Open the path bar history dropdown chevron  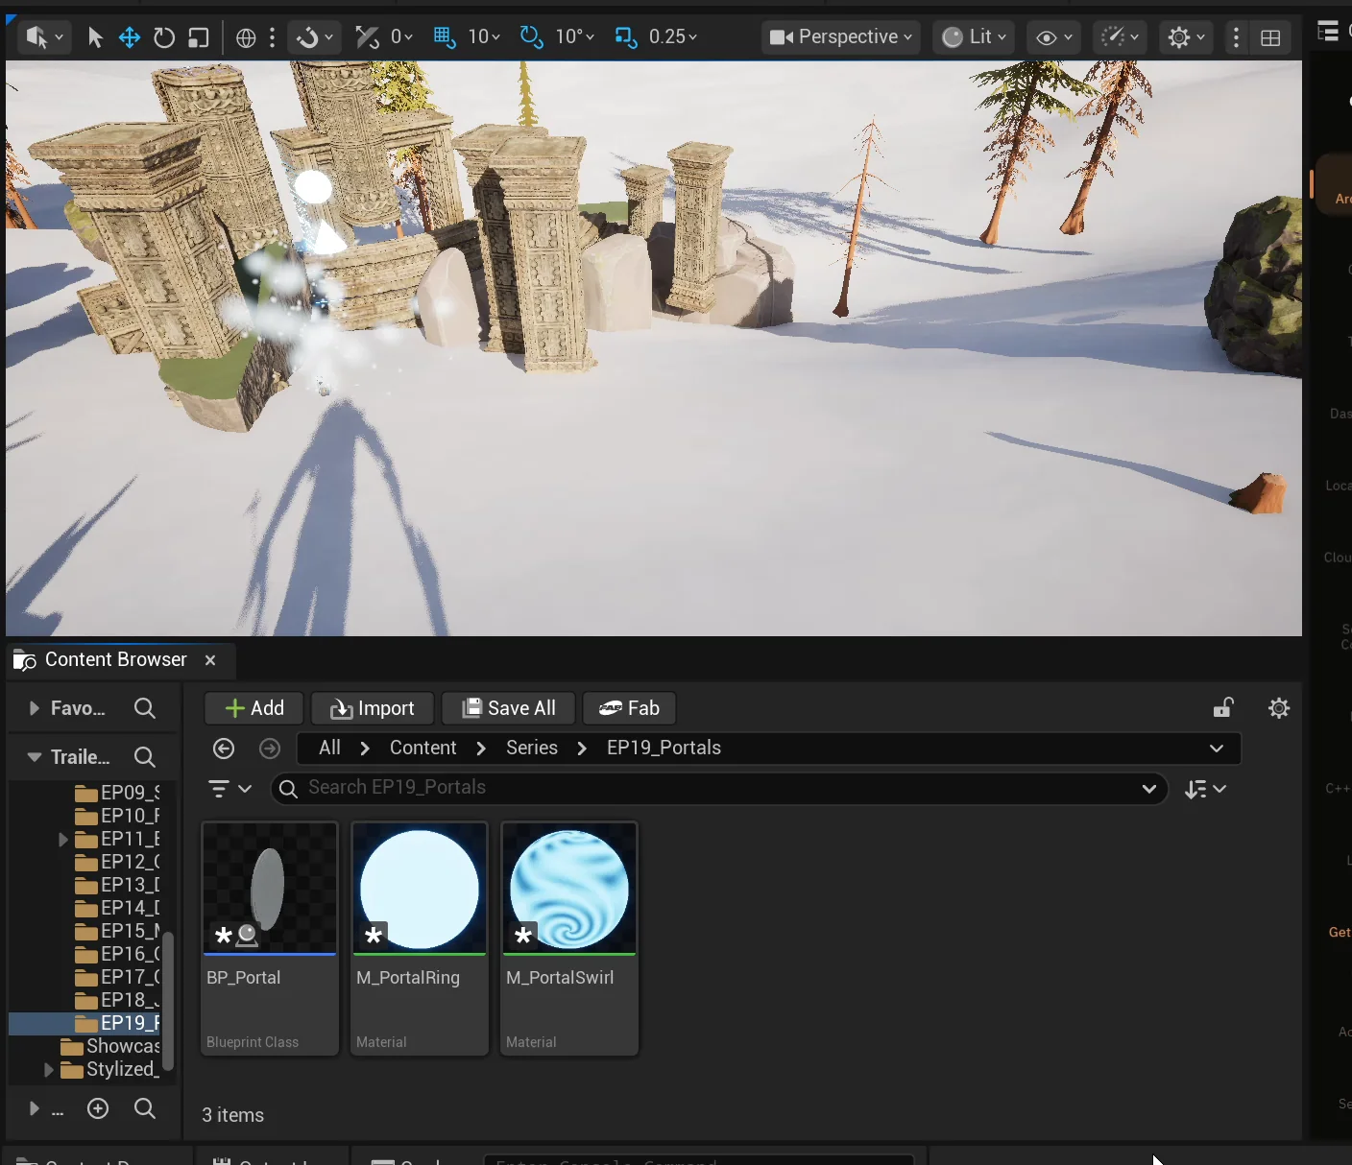[x=1217, y=749]
